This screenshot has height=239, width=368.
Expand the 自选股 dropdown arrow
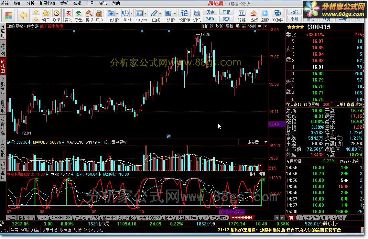117,13
